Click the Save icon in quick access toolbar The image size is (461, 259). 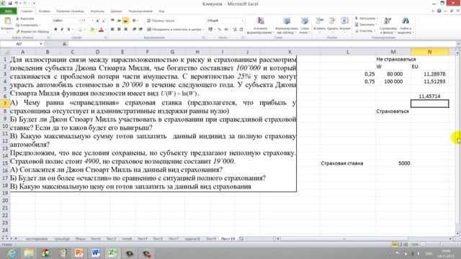[10, 3]
